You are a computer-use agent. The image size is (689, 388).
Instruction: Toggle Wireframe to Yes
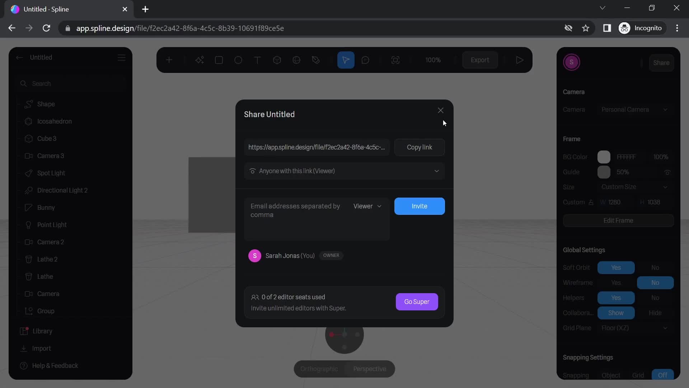click(616, 282)
